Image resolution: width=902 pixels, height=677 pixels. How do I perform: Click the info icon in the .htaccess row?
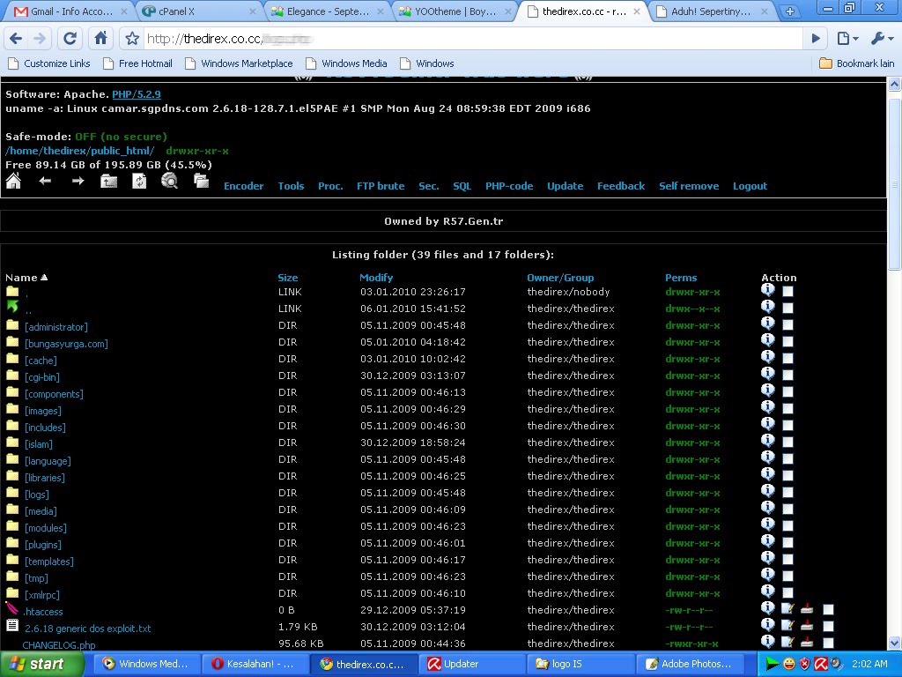coord(767,607)
